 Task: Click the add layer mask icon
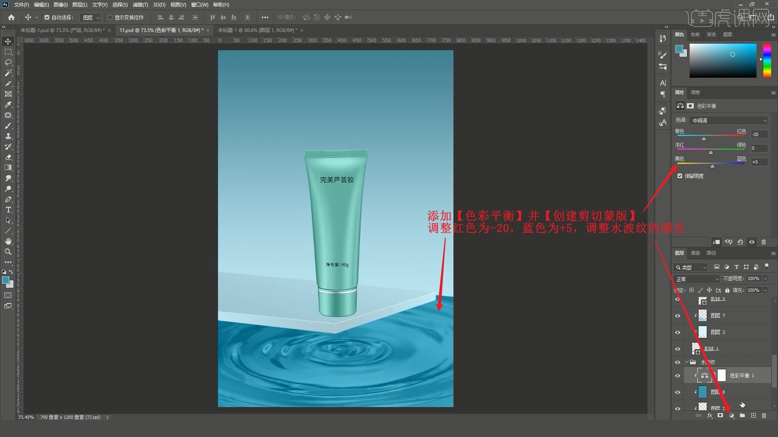coord(720,416)
